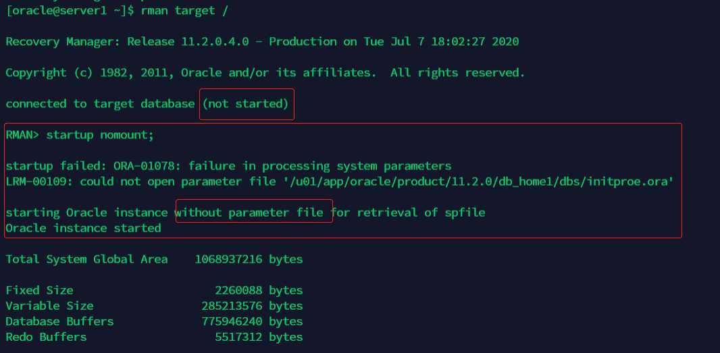Screen dimensions: 720x353
Task: Click the 'Recovery Manager' release line
Action: (x=262, y=42)
